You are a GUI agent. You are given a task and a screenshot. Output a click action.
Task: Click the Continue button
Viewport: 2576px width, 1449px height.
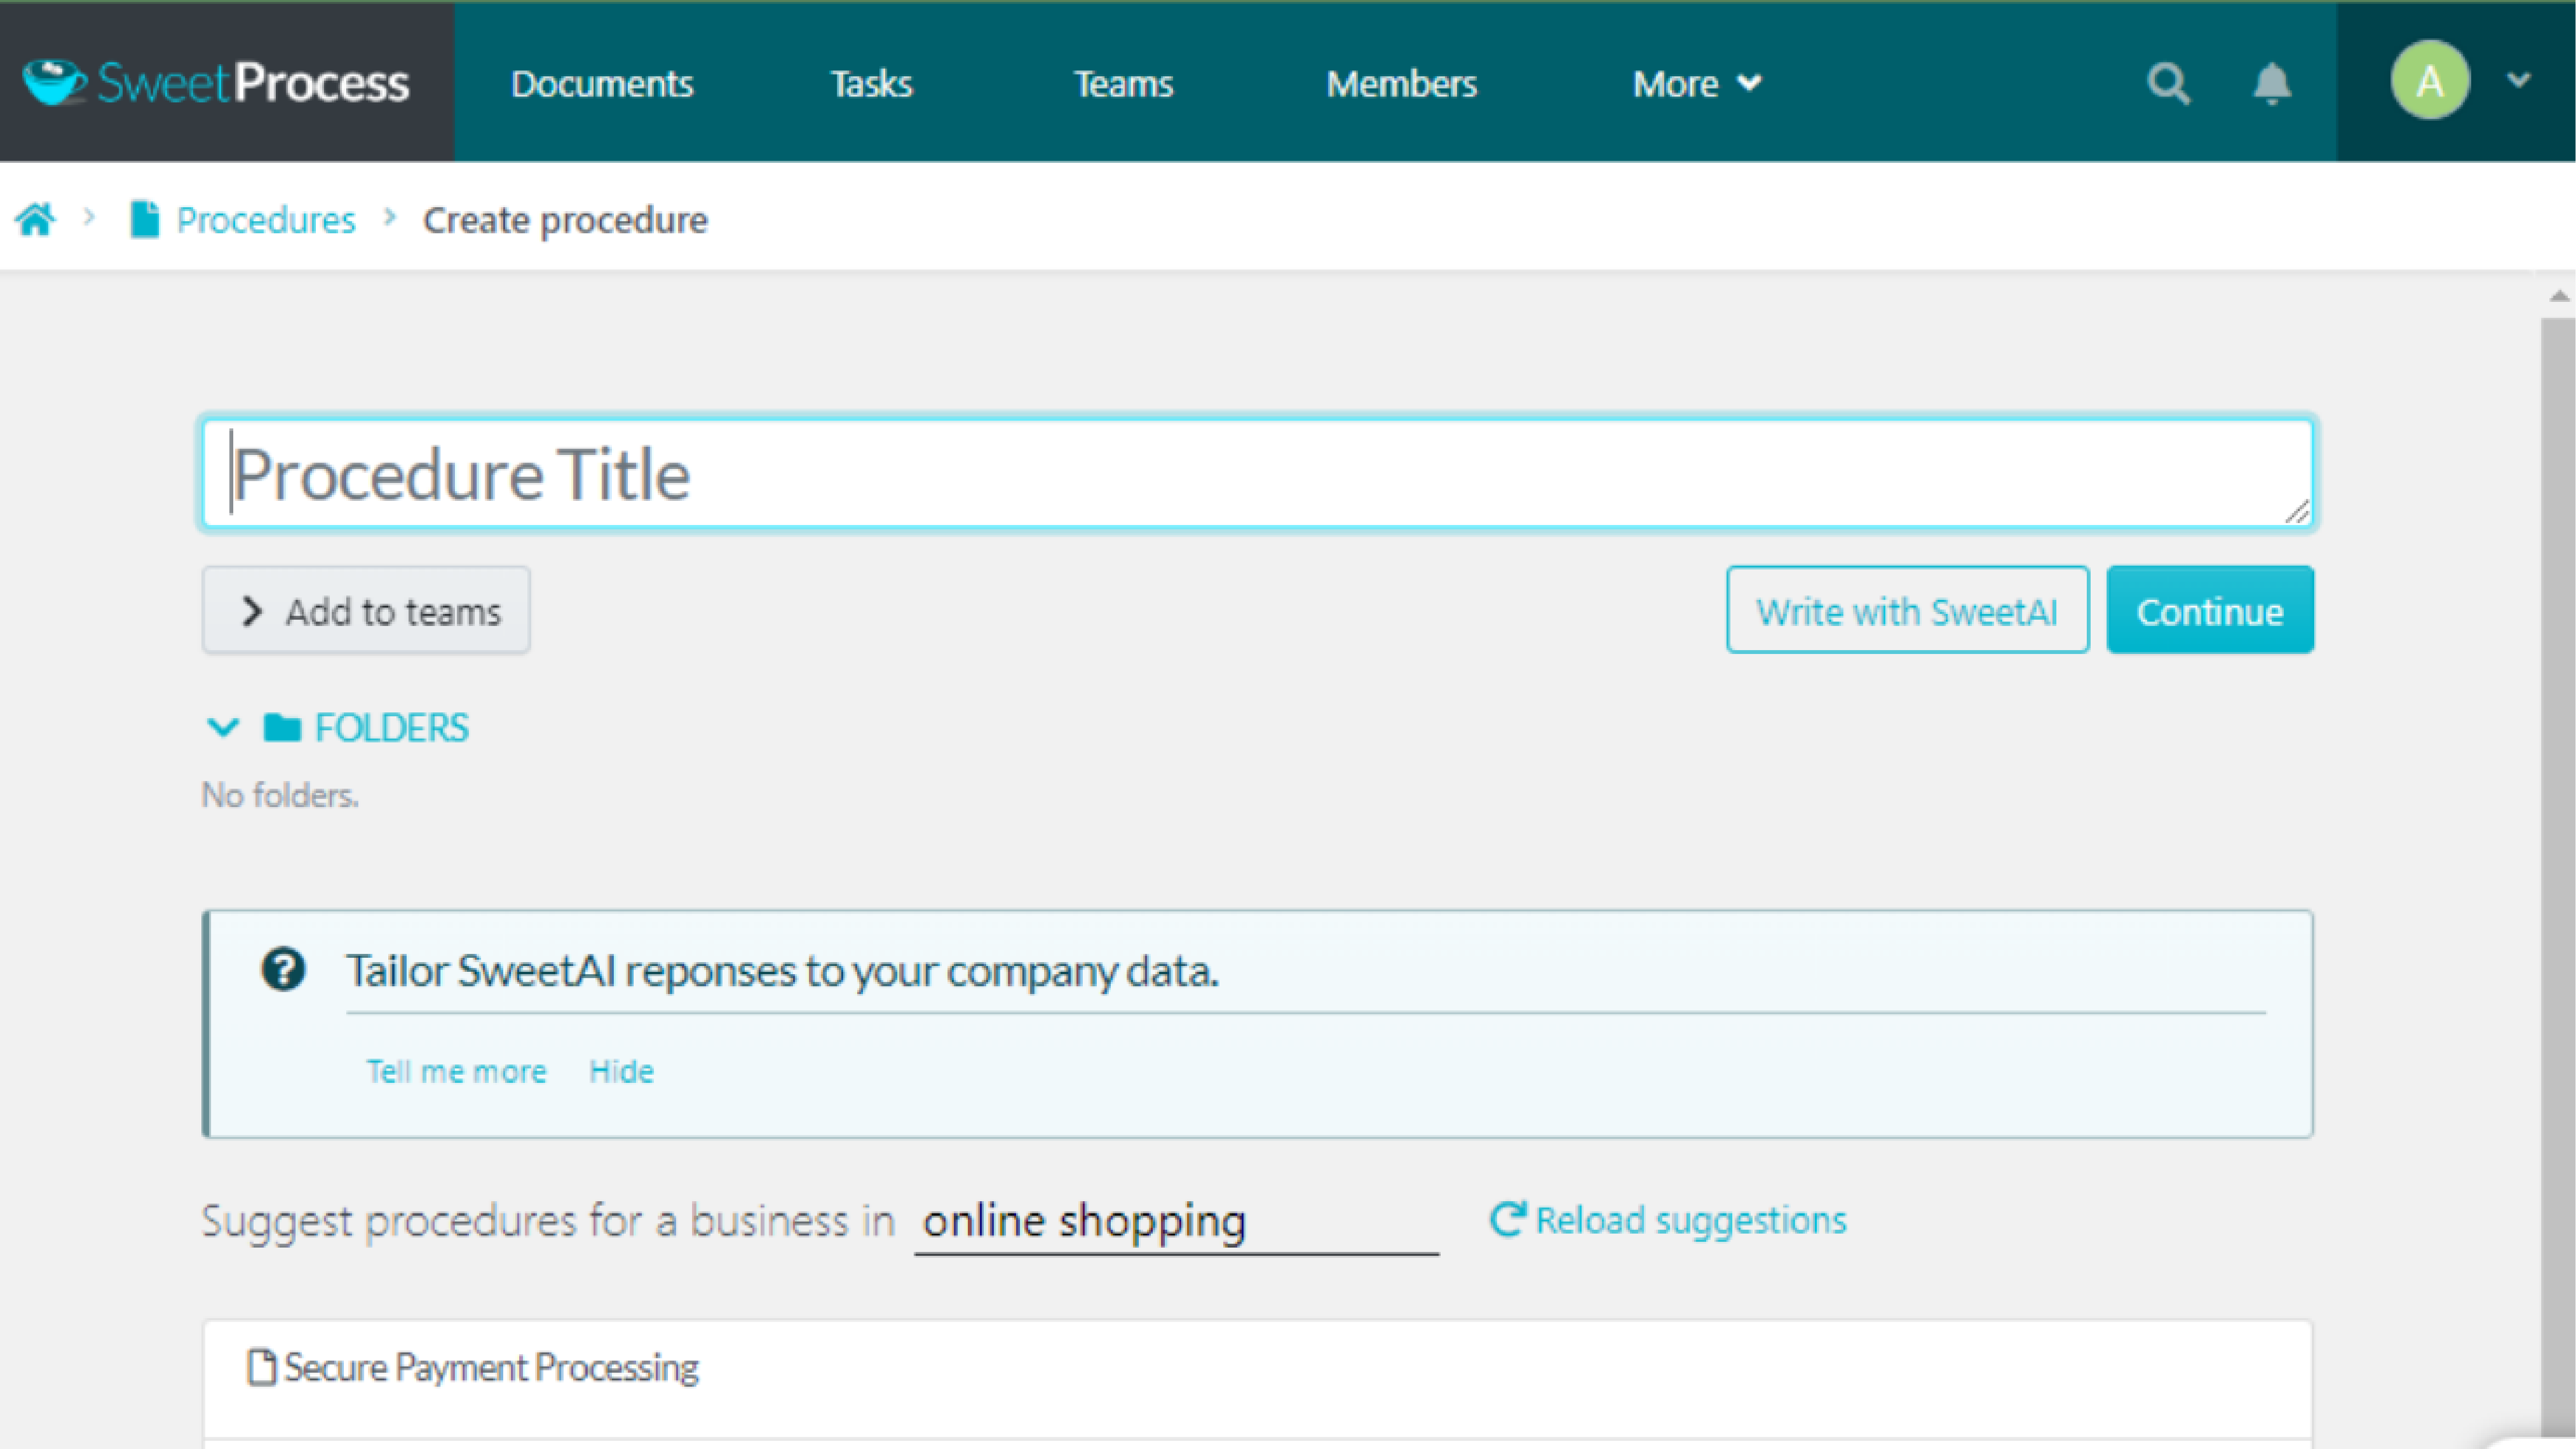tap(2210, 610)
